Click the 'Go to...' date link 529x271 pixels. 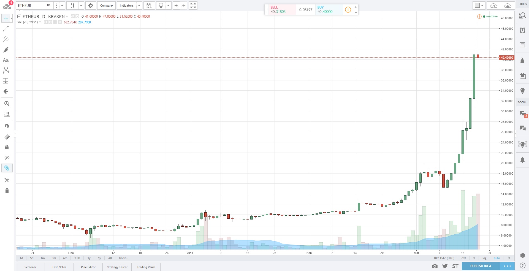pos(124,258)
